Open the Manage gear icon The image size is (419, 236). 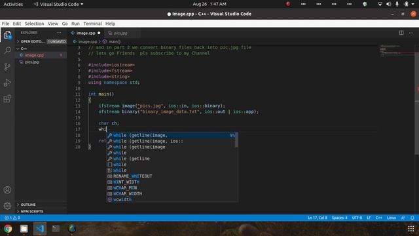[7, 205]
